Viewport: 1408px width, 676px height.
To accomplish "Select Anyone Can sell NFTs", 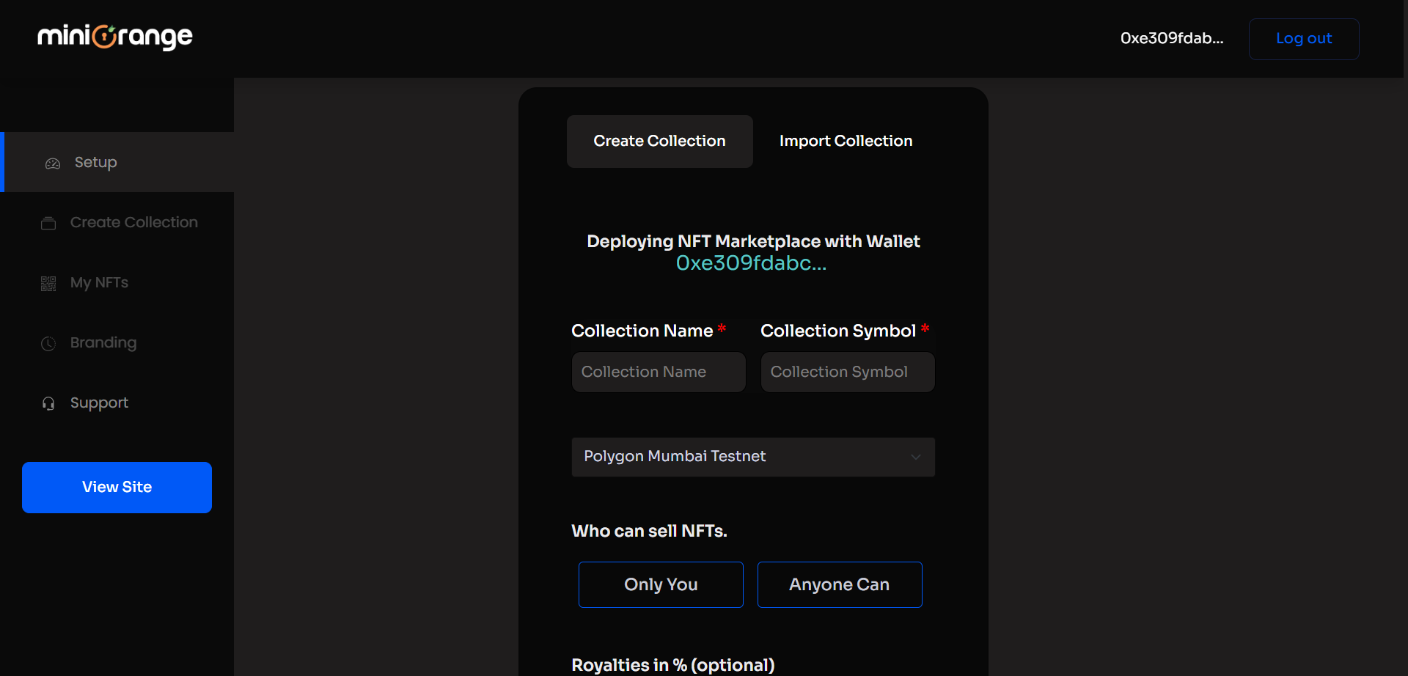I will click(x=840, y=584).
